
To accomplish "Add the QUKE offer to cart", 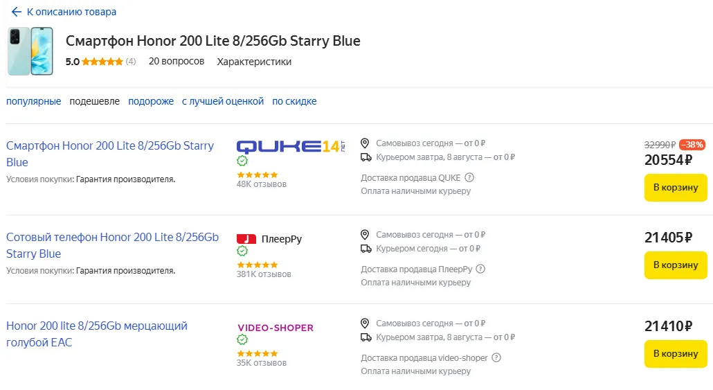I will (675, 188).
